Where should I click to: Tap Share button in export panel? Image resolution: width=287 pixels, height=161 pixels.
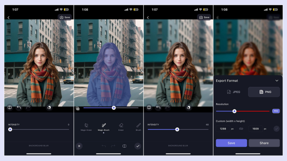pyautogui.click(x=264, y=143)
